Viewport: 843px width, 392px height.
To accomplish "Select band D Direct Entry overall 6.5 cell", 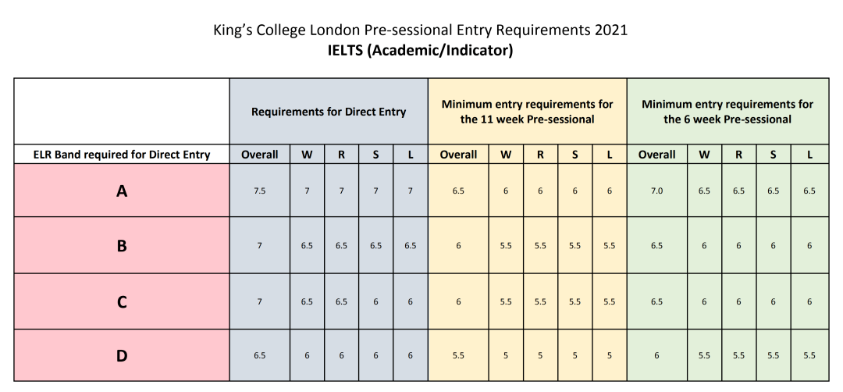I will (260, 355).
